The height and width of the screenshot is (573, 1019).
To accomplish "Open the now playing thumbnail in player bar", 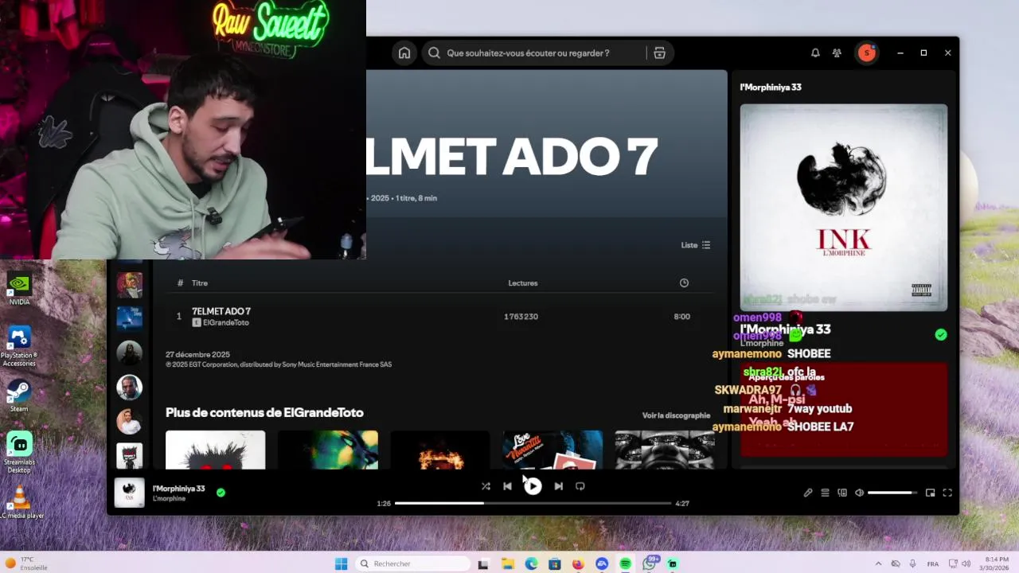I will (129, 493).
